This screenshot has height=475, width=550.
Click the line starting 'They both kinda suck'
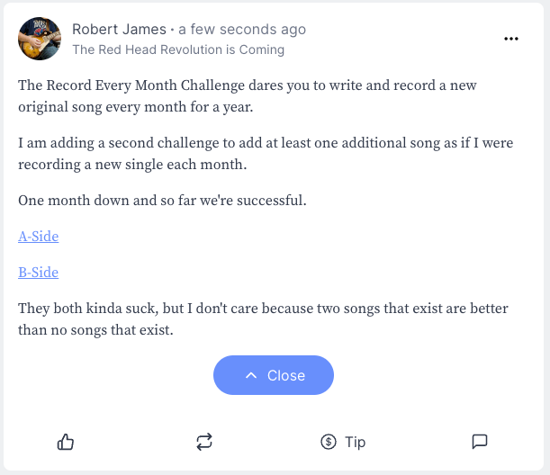[x=261, y=309]
